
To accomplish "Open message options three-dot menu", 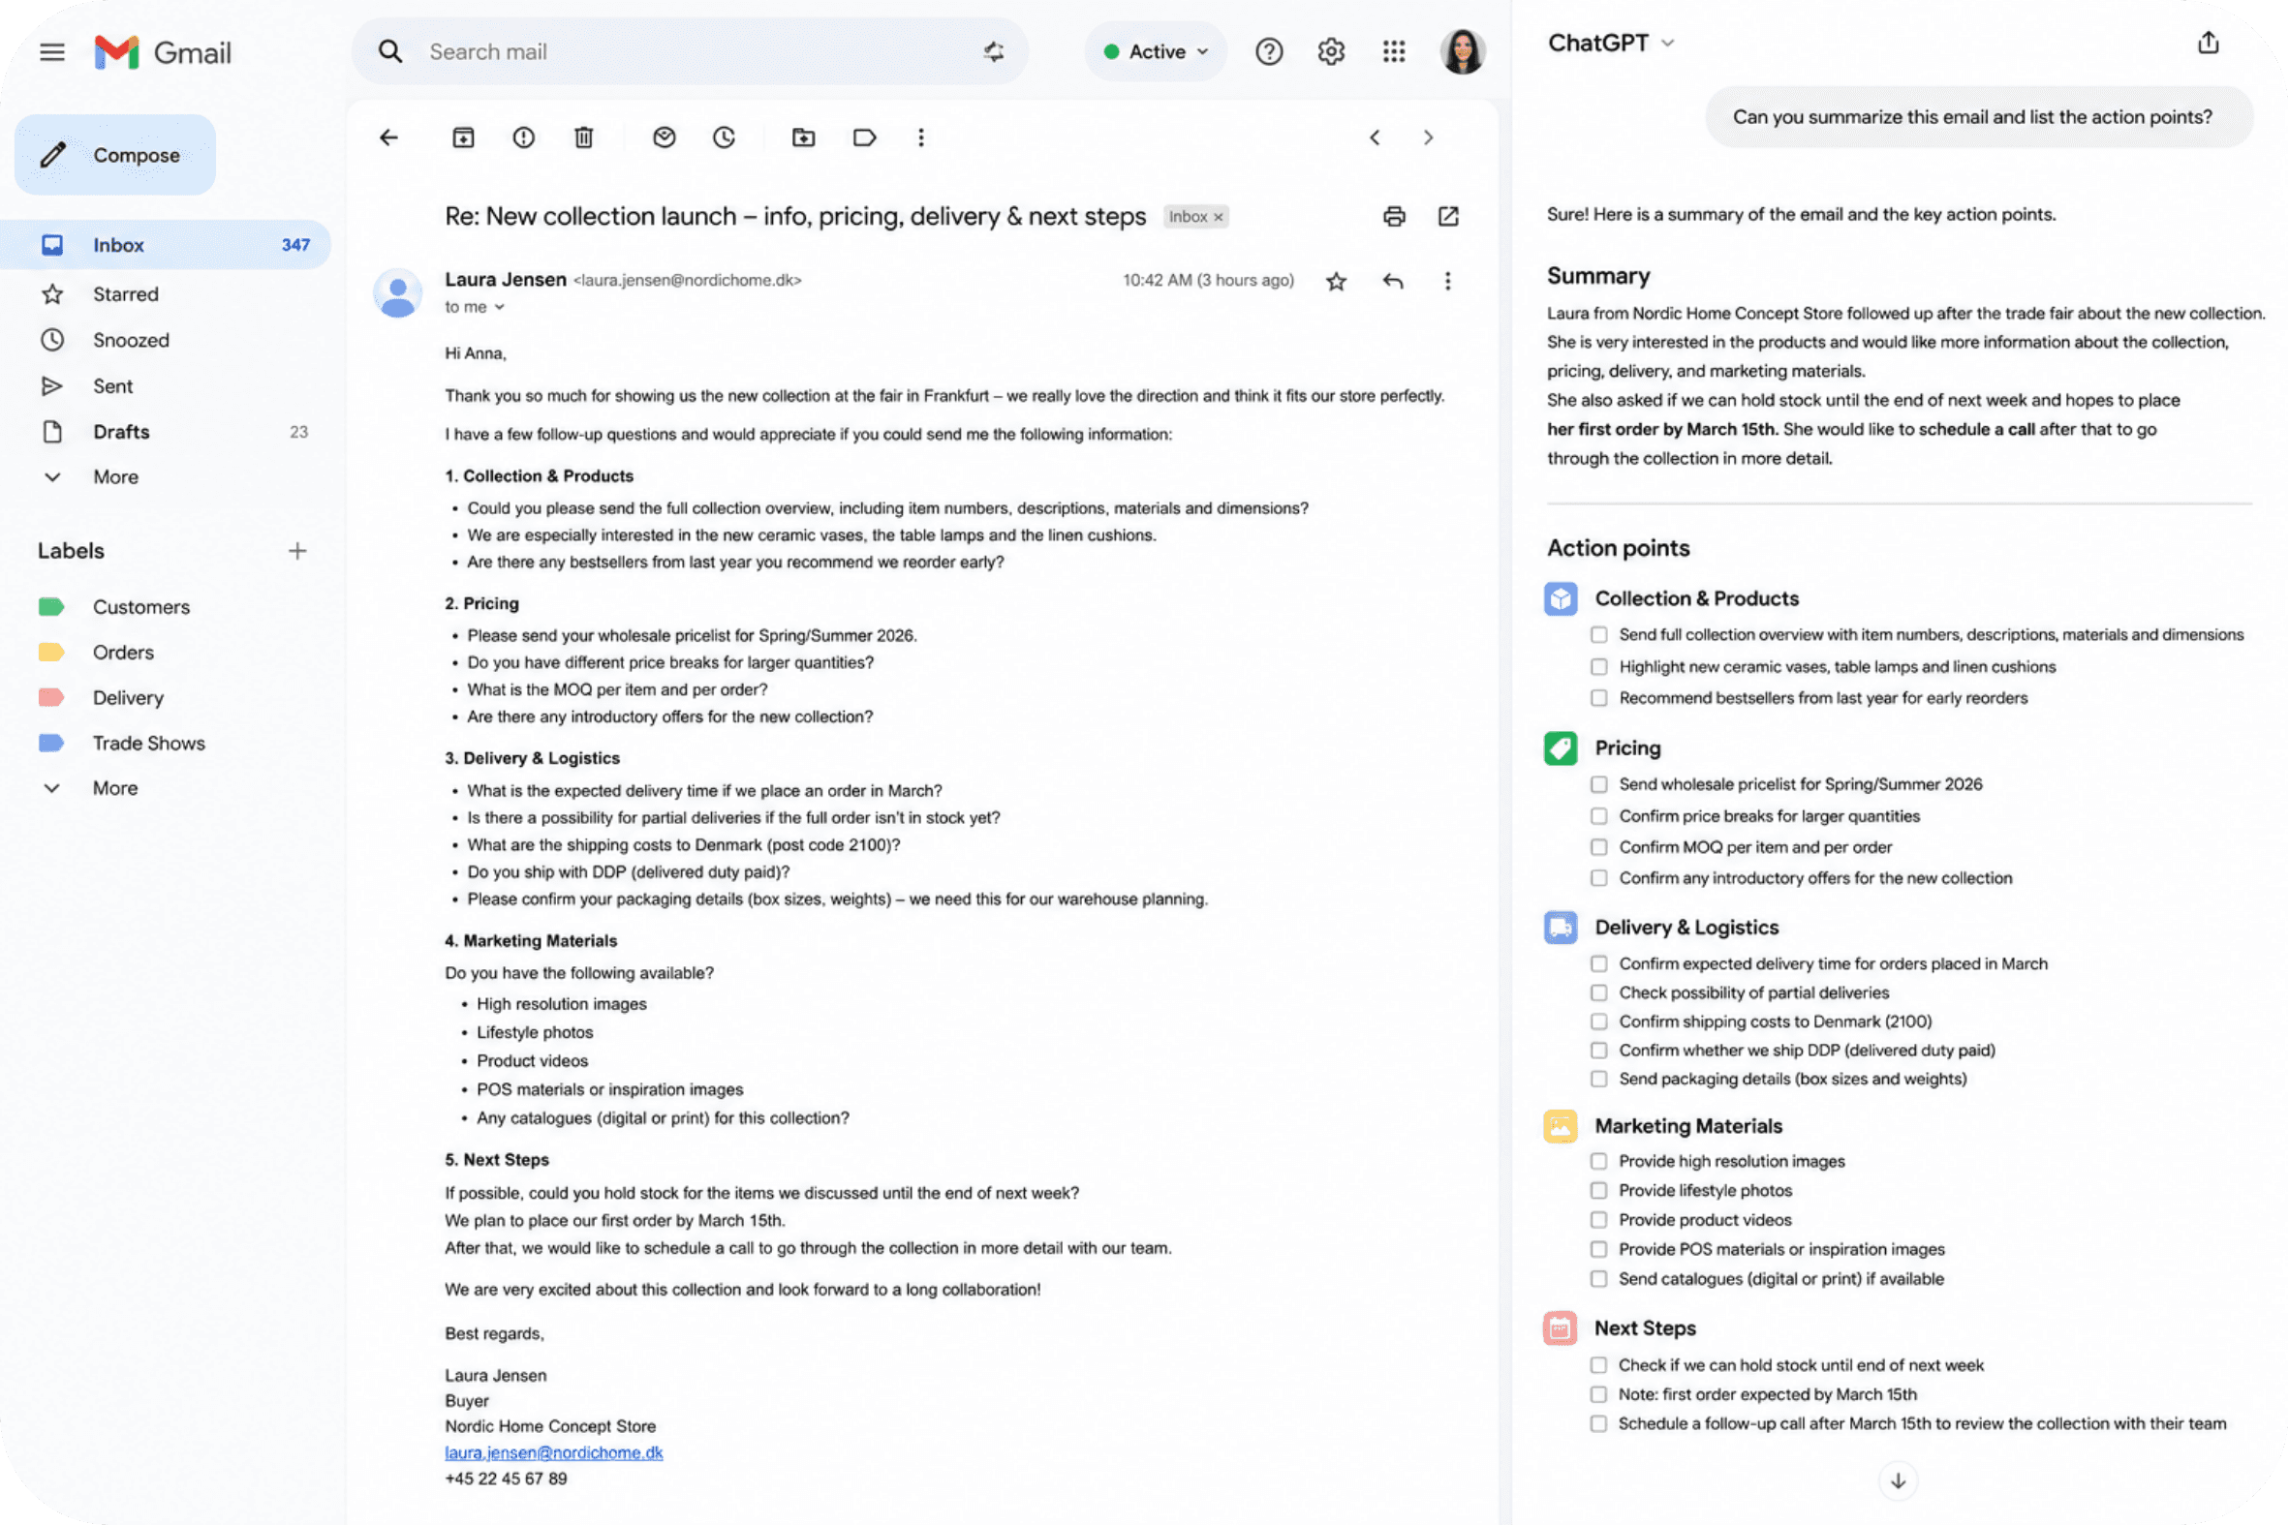I will click(1447, 281).
